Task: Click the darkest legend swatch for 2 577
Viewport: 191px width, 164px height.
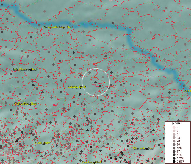Action: coord(174,162)
